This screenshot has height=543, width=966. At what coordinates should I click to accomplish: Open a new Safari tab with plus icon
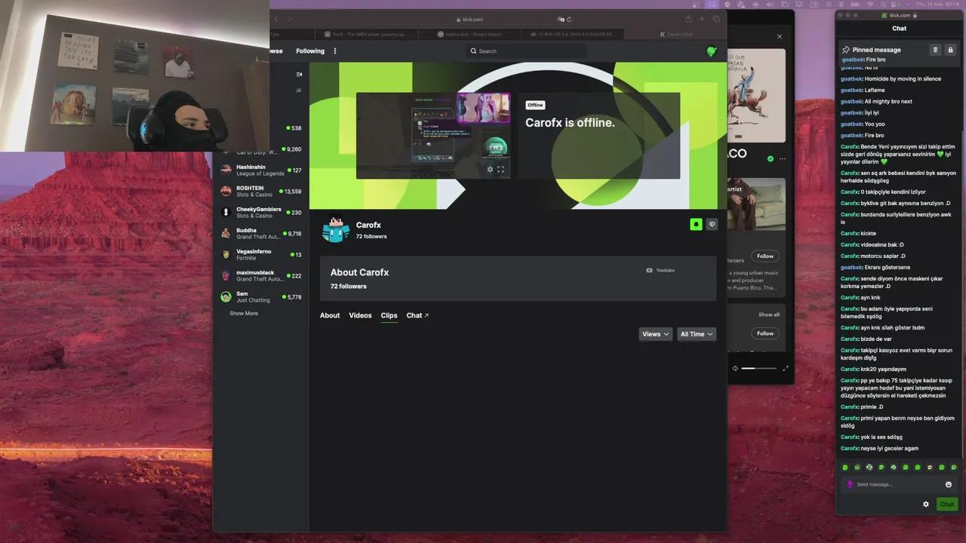coord(702,19)
